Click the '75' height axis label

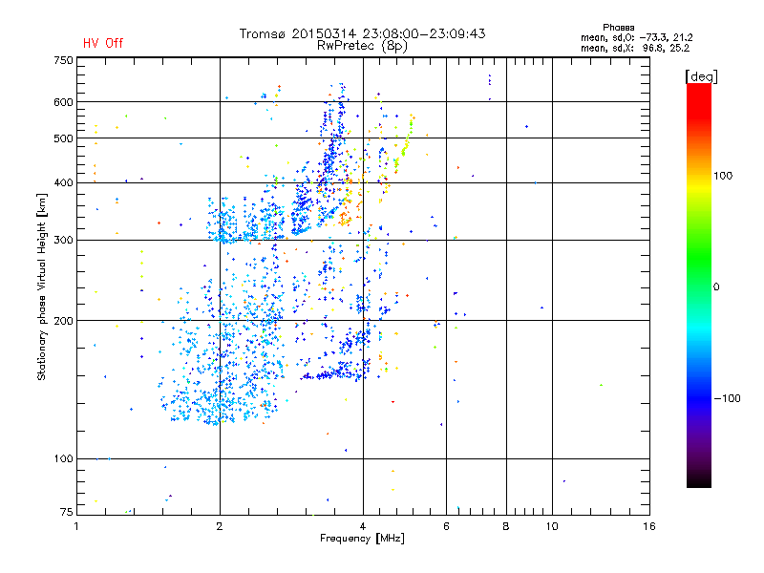point(67,512)
